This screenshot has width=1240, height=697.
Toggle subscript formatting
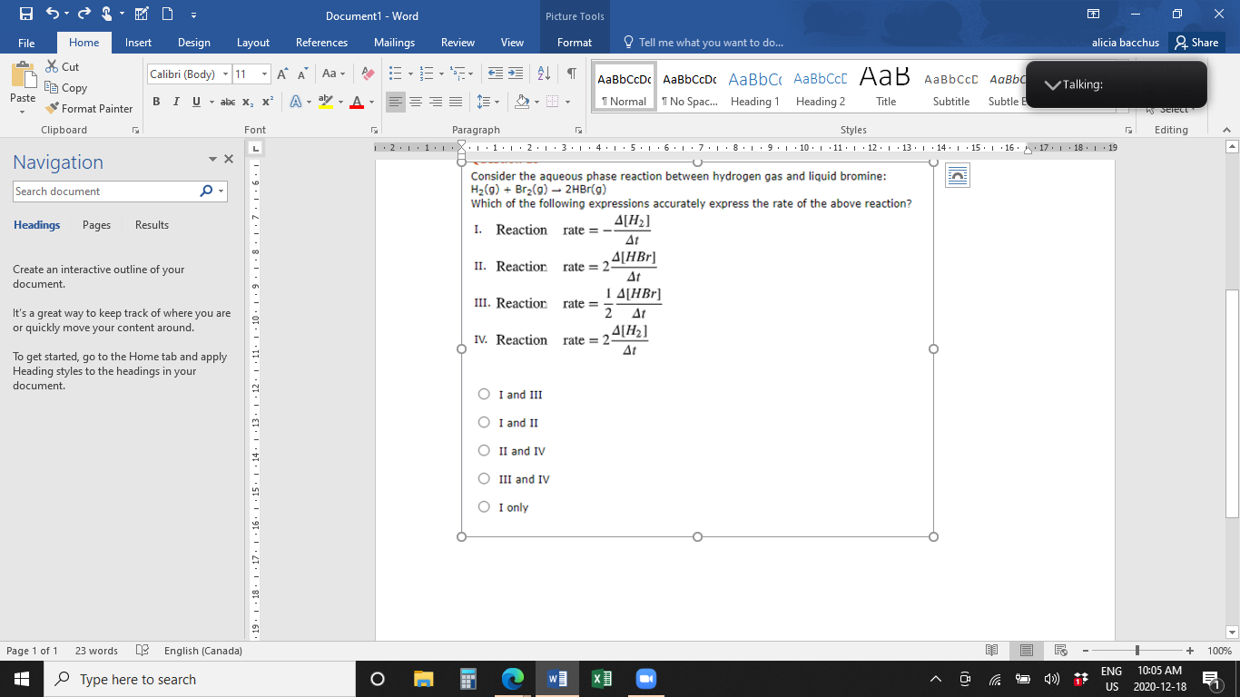coord(246,103)
